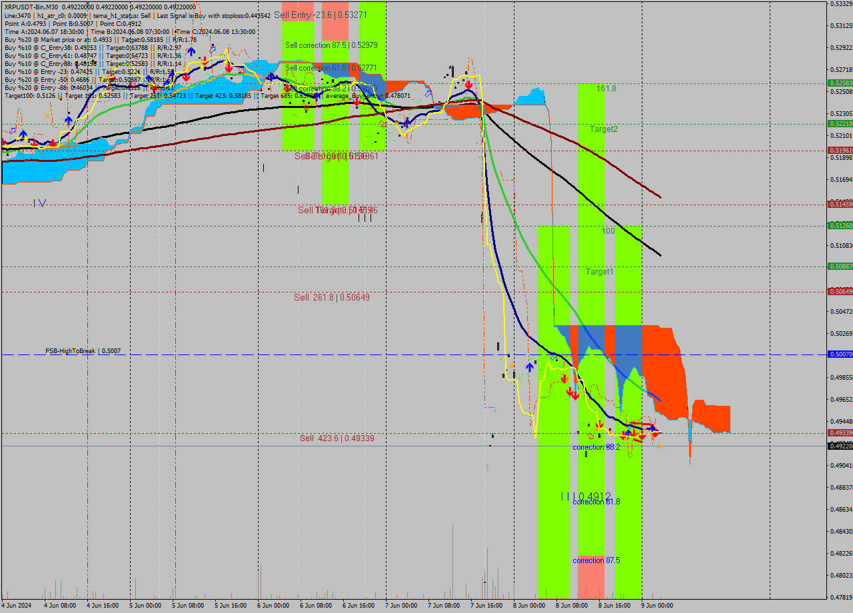This screenshot has width=853, height=613.
Task: Click the '9 Jun 00:00' time axis label
Action: pos(657,606)
